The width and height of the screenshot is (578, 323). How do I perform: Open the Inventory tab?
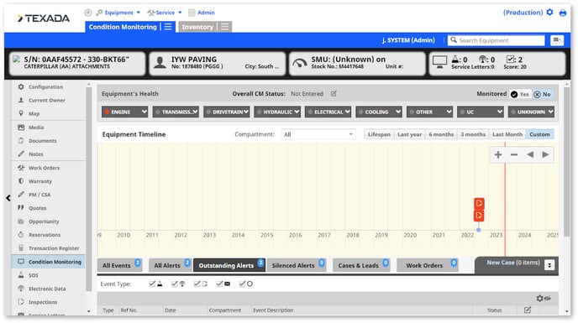click(x=197, y=27)
